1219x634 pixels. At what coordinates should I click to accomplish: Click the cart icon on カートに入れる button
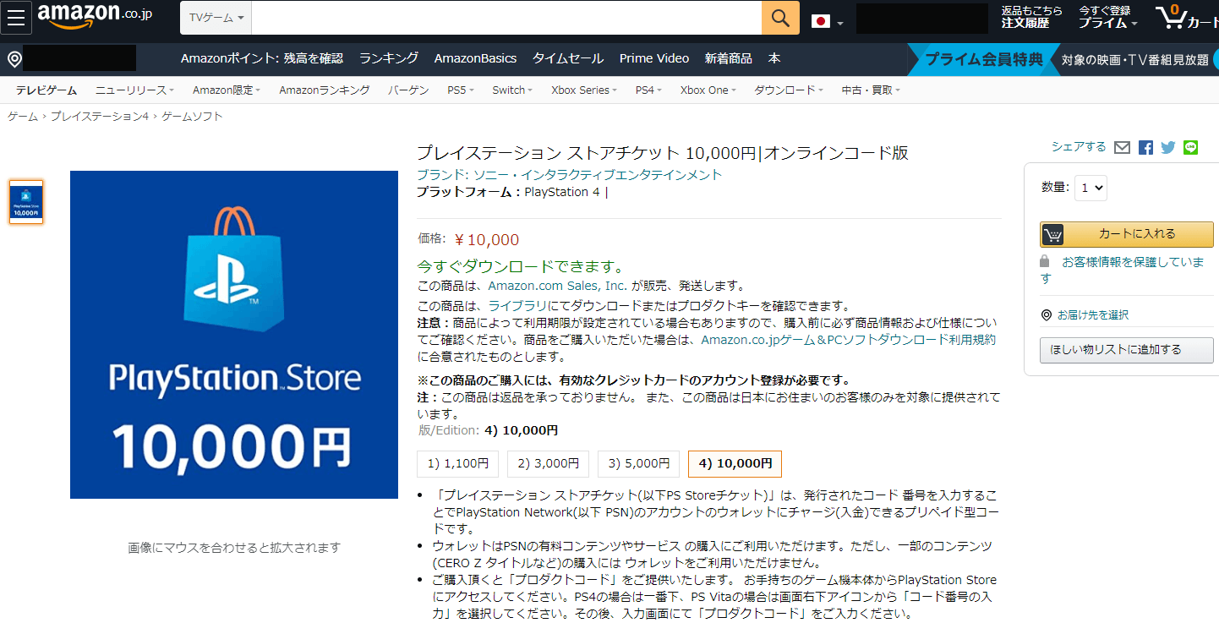[1052, 234]
